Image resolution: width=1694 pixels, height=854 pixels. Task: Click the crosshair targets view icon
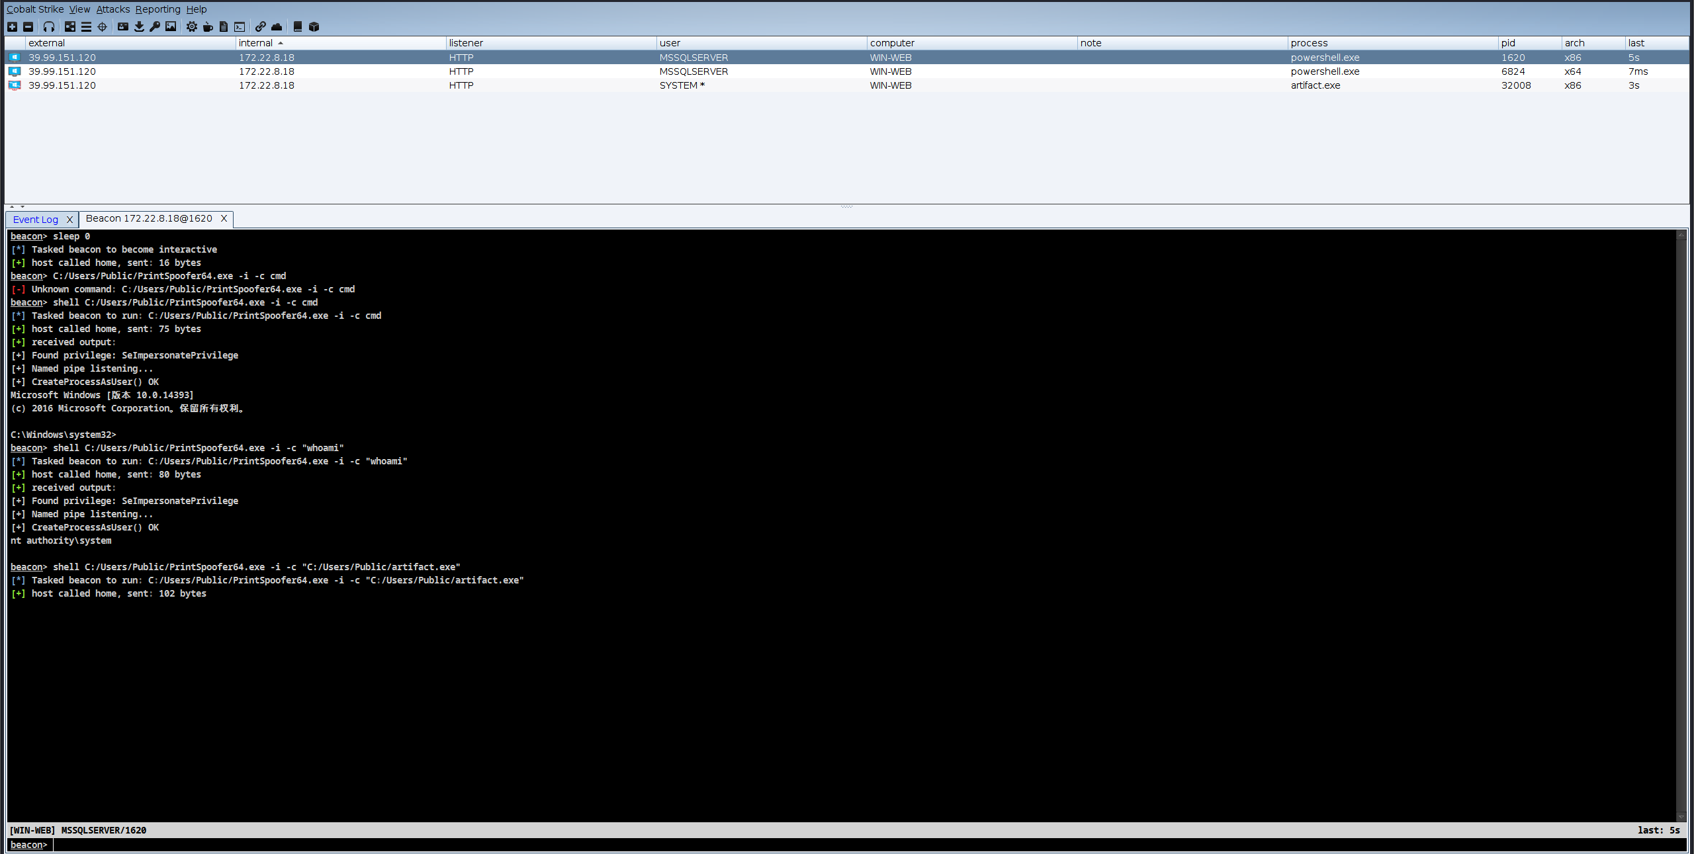coord(102,26)
